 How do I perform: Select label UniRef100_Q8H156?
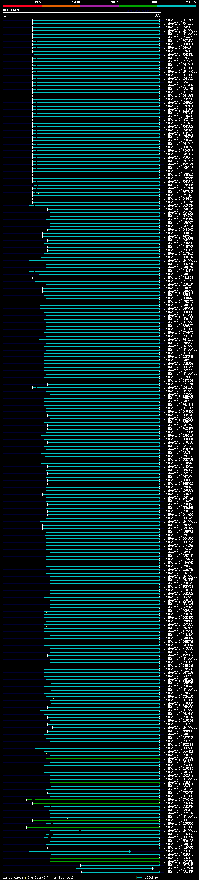[x=178, y=147]
